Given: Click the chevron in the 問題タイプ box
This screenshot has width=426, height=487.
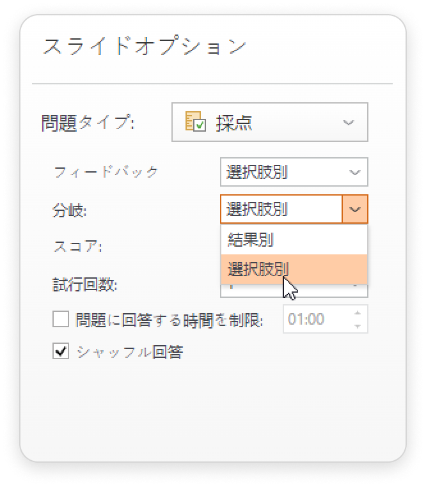Looking at the screenshot, I should click(x=348, y=123).
